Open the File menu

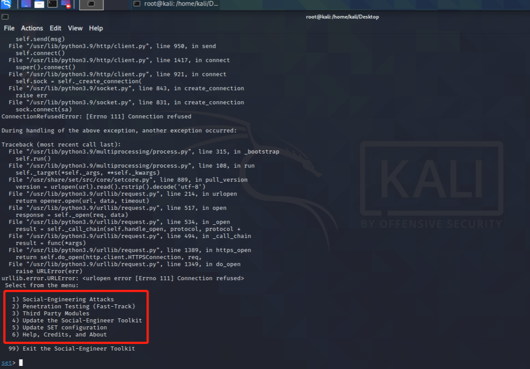pos(9,28)
